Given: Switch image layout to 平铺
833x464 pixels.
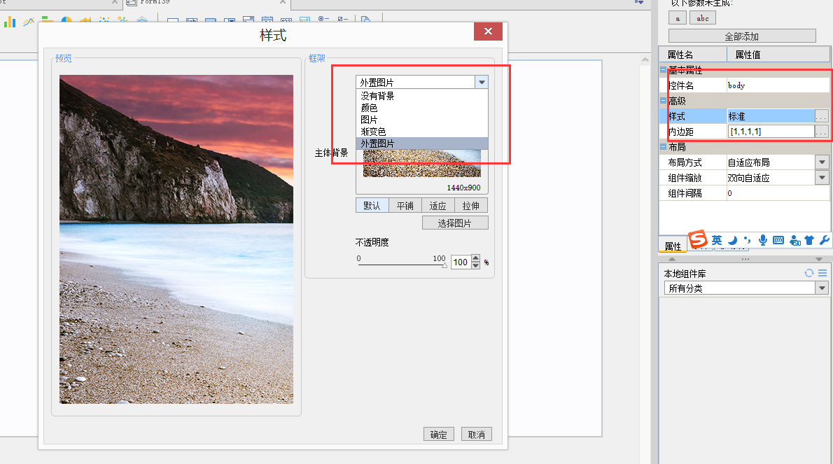Looking at the screenshot, I should [405, 206].
